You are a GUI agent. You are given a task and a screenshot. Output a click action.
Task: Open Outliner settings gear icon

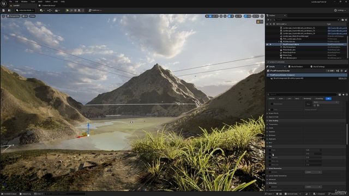346,20
